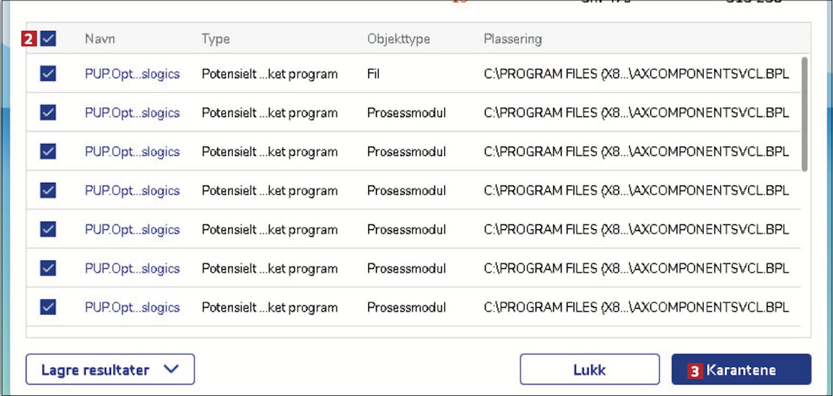Click the chevron arrow on Lagre resultater
The image size is (833, 396).
(x=172, y=369)
